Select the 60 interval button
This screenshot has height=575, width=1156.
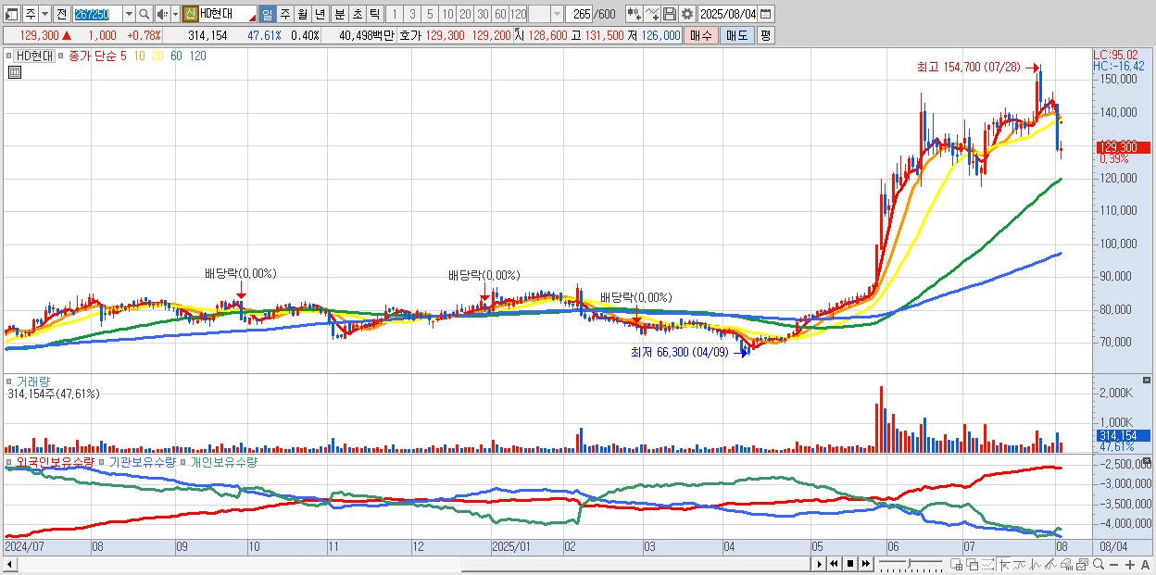pyautogui.click(x=500, y=14)
